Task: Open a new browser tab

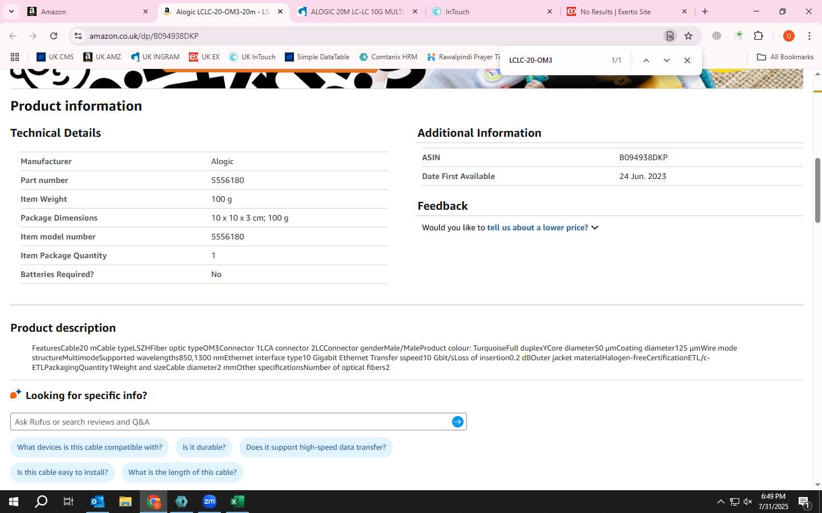Action: coord(705,11)
